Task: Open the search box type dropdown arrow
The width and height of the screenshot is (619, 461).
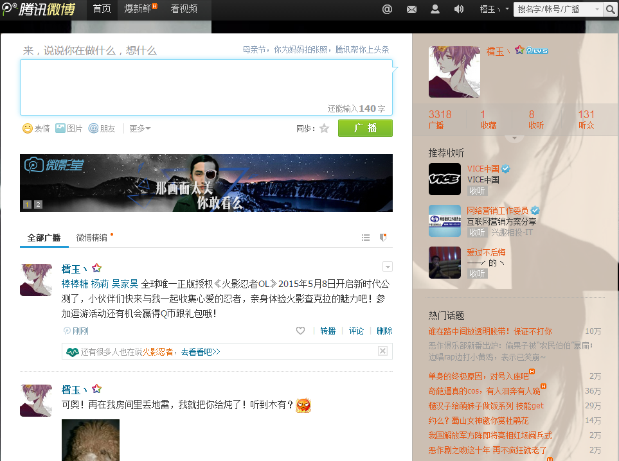Action: click(597, 9)
